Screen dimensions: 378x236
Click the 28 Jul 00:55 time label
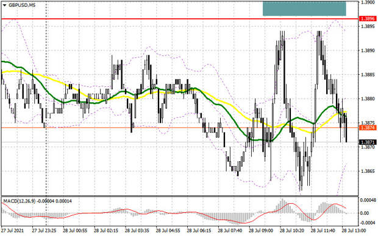[75, 231]
